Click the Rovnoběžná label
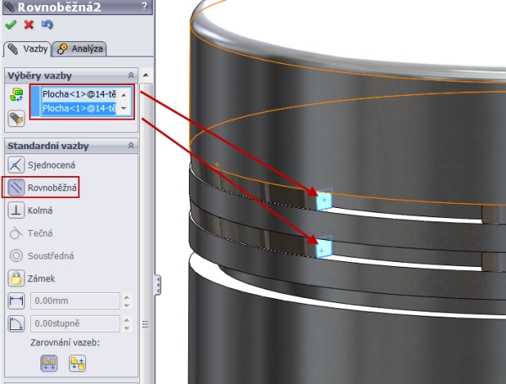 (52, 188)
